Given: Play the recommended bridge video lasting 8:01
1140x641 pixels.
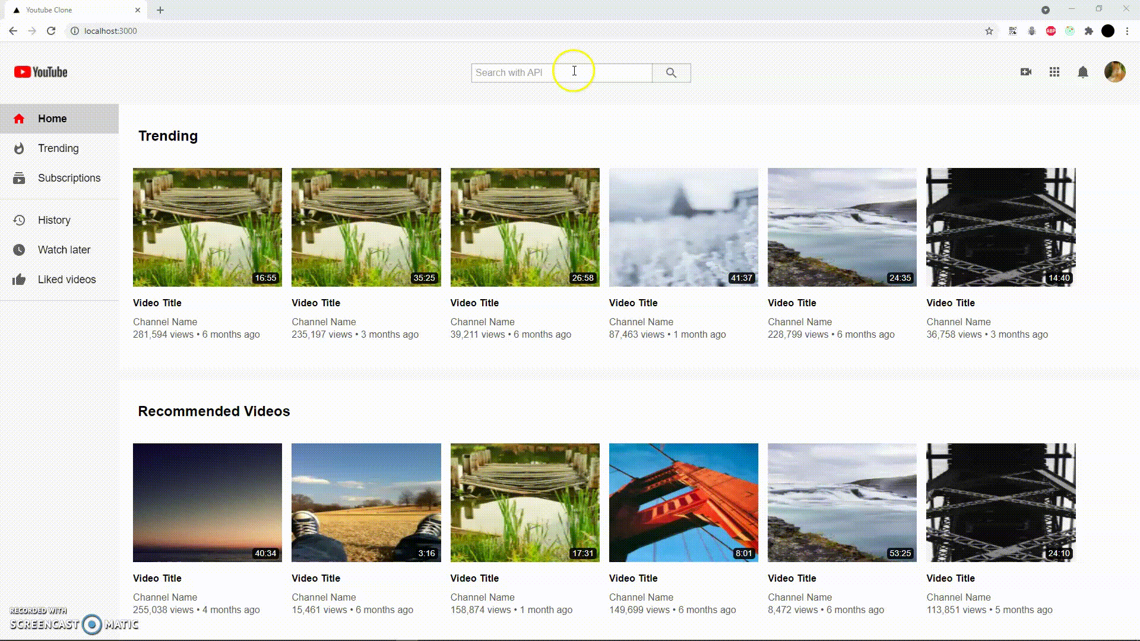Looking at the screenshot, I should coord(683,503).
